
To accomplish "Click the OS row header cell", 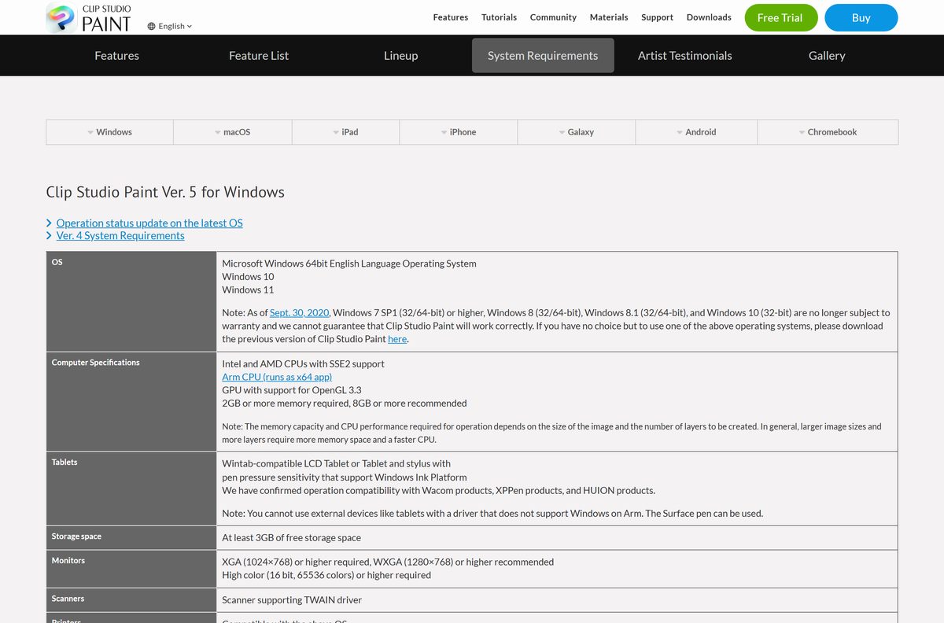I will (131, 301).
